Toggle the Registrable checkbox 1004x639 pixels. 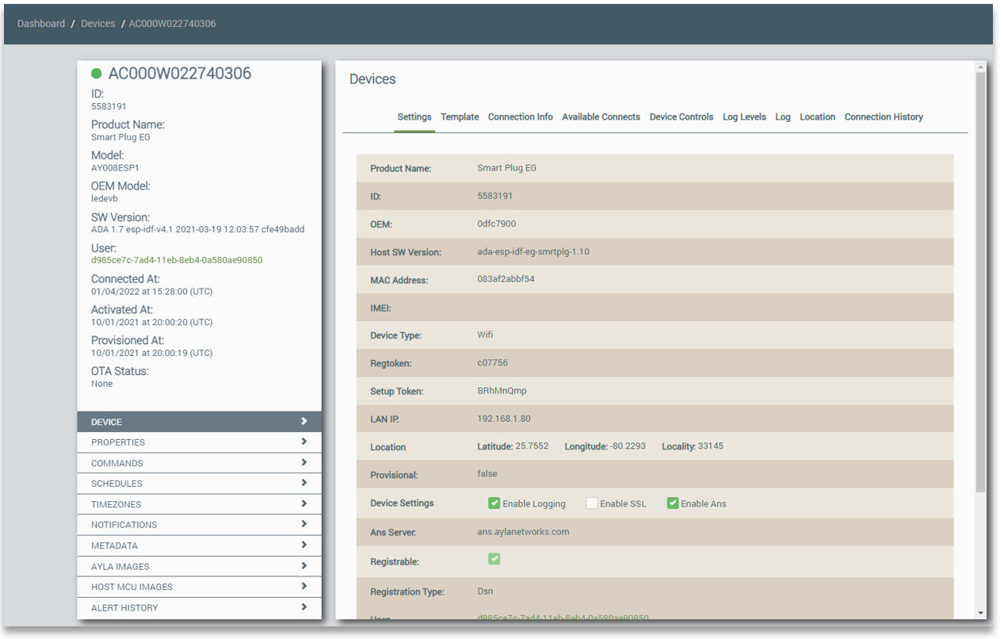[494, 559]
